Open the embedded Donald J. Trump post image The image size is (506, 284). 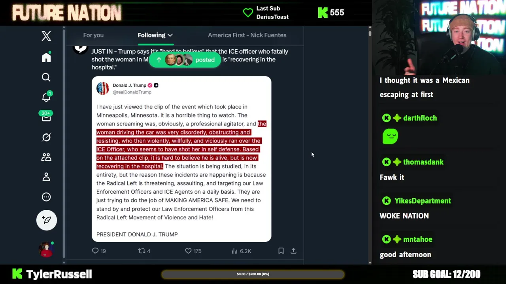[181, 159]
